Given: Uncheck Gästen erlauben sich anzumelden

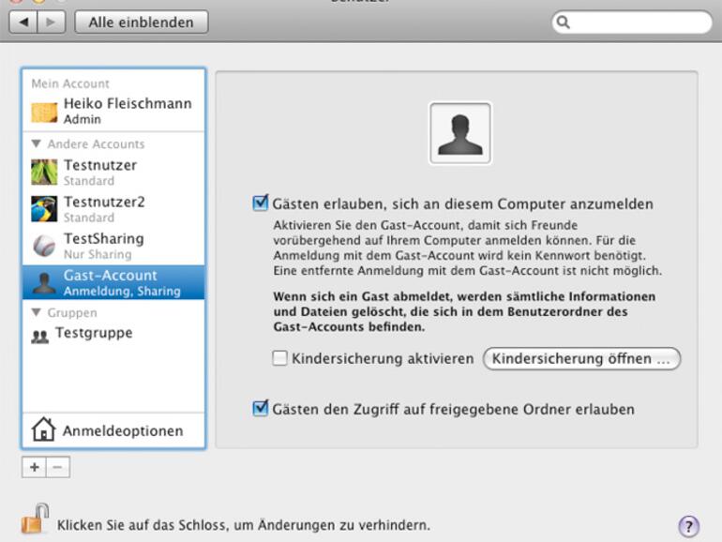Looking at the screenshot, I should (x=260, y=203).
